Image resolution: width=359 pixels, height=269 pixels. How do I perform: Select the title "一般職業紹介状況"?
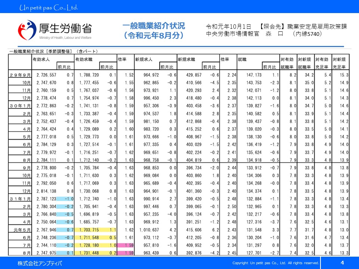coord(154,26)
